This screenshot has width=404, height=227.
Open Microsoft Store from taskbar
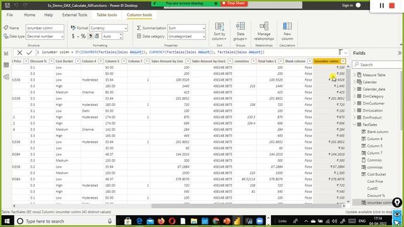[x=128, y=221]
